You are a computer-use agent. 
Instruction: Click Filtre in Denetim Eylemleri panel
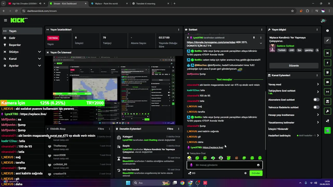170,129
